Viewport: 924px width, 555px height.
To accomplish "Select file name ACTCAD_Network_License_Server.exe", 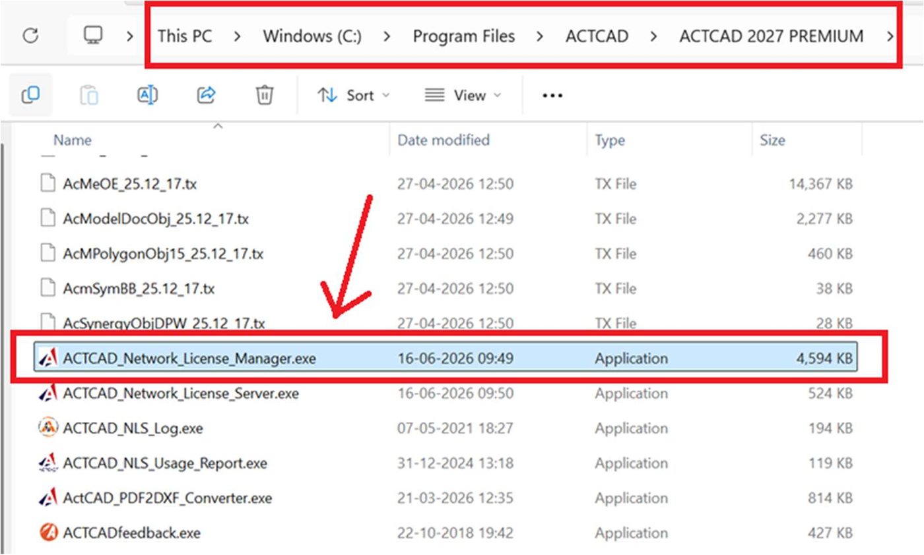I will 181,394.
